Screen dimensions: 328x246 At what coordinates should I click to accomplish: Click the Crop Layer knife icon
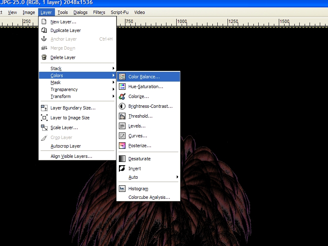[44, 137]
